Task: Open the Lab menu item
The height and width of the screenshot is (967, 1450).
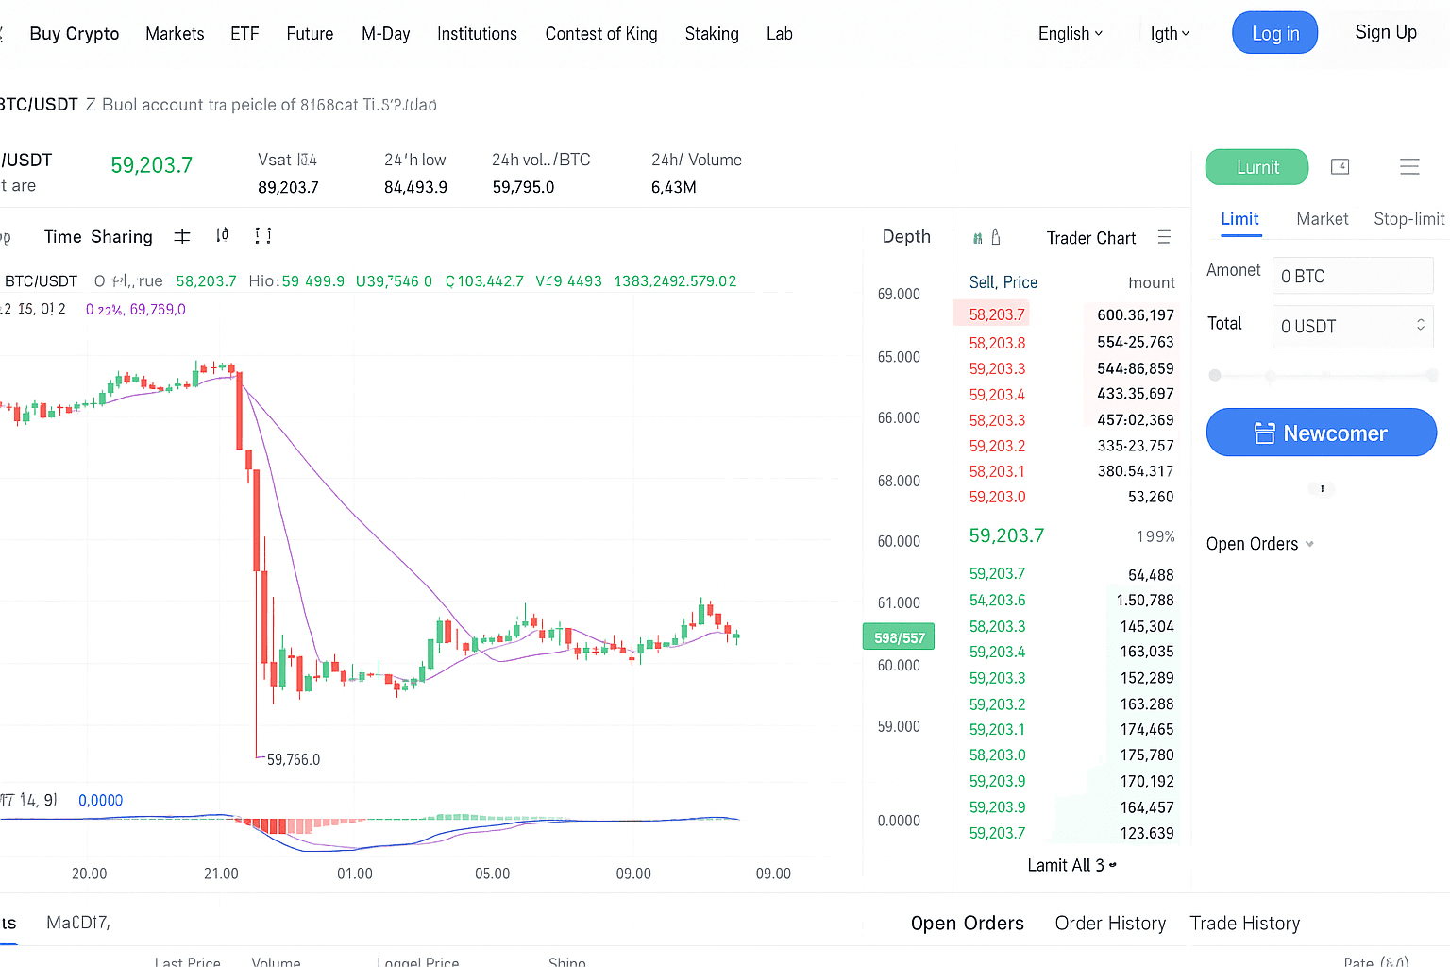Action: click(x=780, y=34)
